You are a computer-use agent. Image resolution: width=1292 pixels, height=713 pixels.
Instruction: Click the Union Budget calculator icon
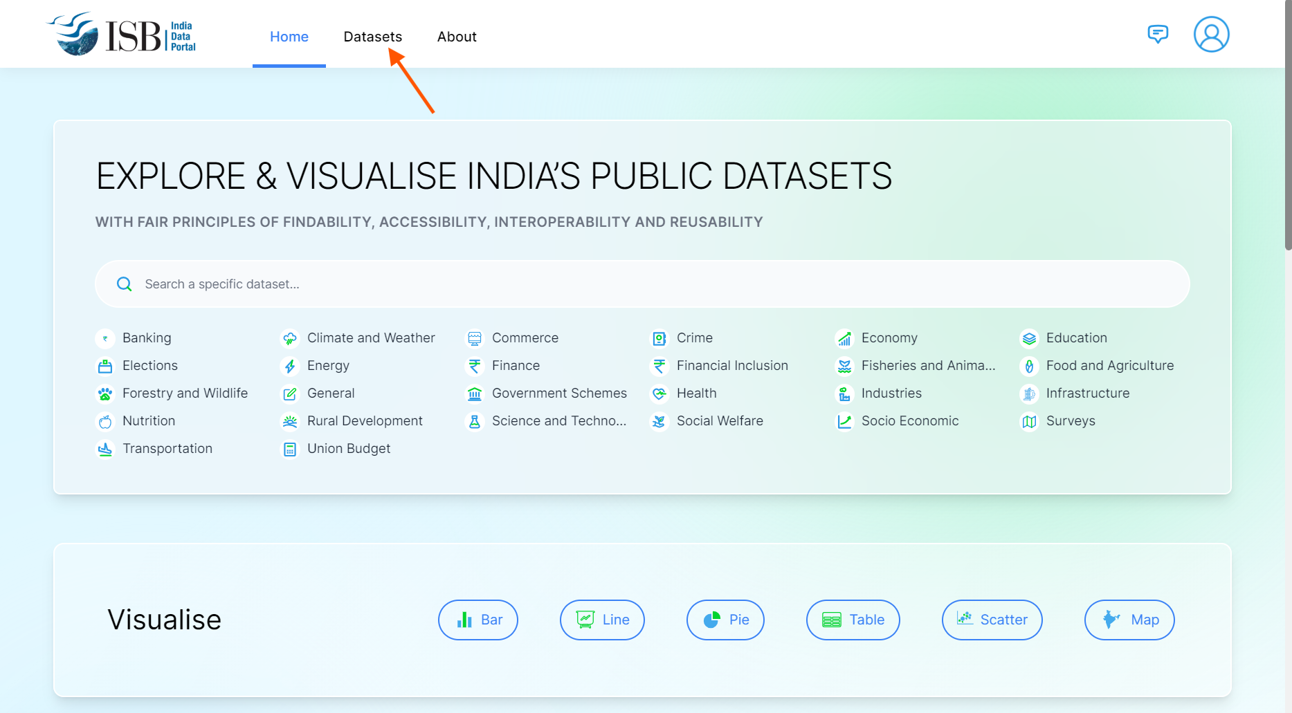tap(290, 449)
